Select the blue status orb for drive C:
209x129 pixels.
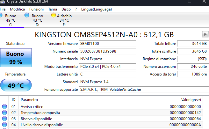pos(1,15)
